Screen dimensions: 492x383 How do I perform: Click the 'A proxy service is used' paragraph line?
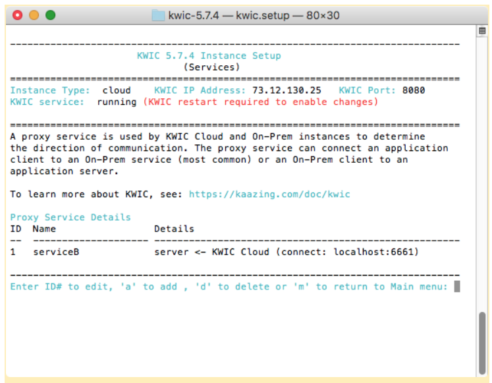(218, 136)
